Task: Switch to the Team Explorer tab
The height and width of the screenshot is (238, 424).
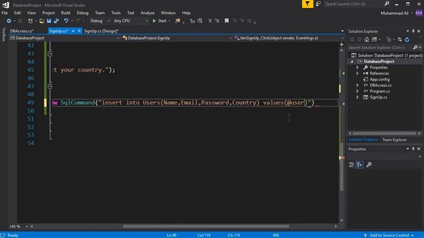Action: [x=394, y=139]
